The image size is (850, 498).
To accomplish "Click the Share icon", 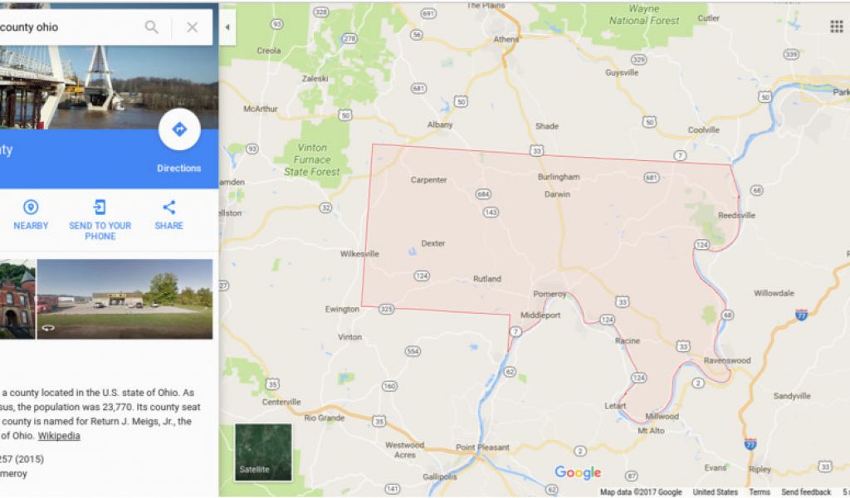I will click(169, 207).
